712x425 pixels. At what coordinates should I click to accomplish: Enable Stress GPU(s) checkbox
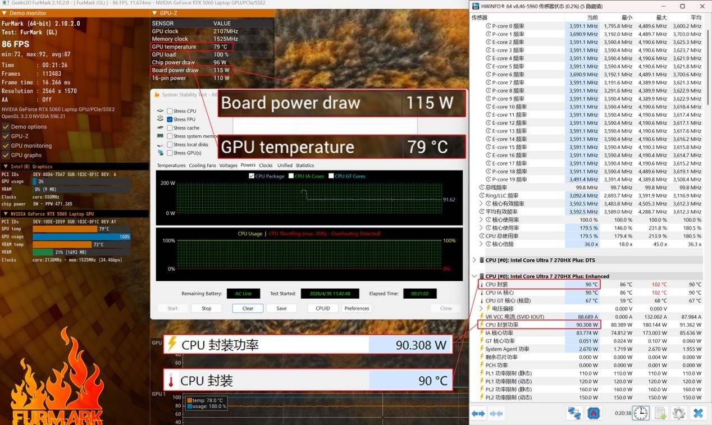tap(170, 153)
